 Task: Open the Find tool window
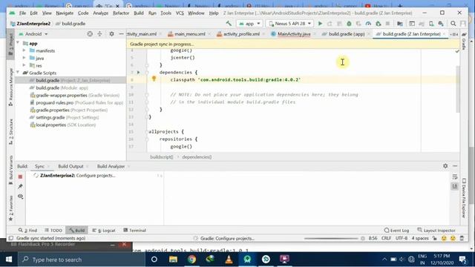pos(27,231)
